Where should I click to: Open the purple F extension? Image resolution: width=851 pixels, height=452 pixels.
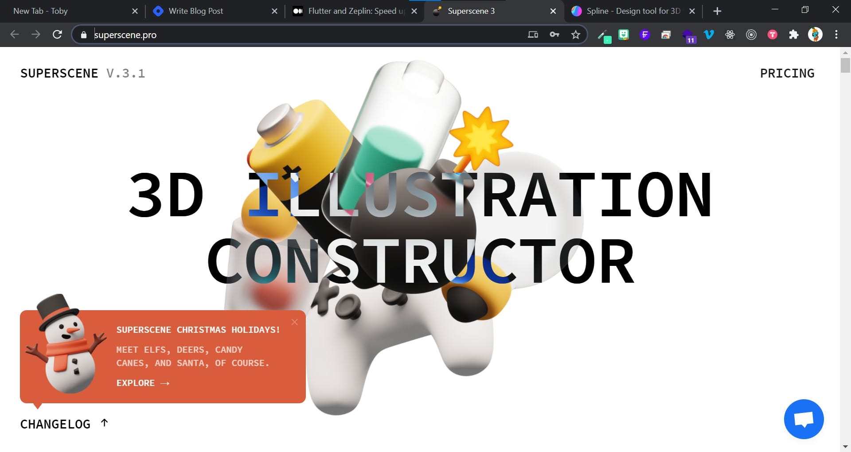[x=645, y=35]
